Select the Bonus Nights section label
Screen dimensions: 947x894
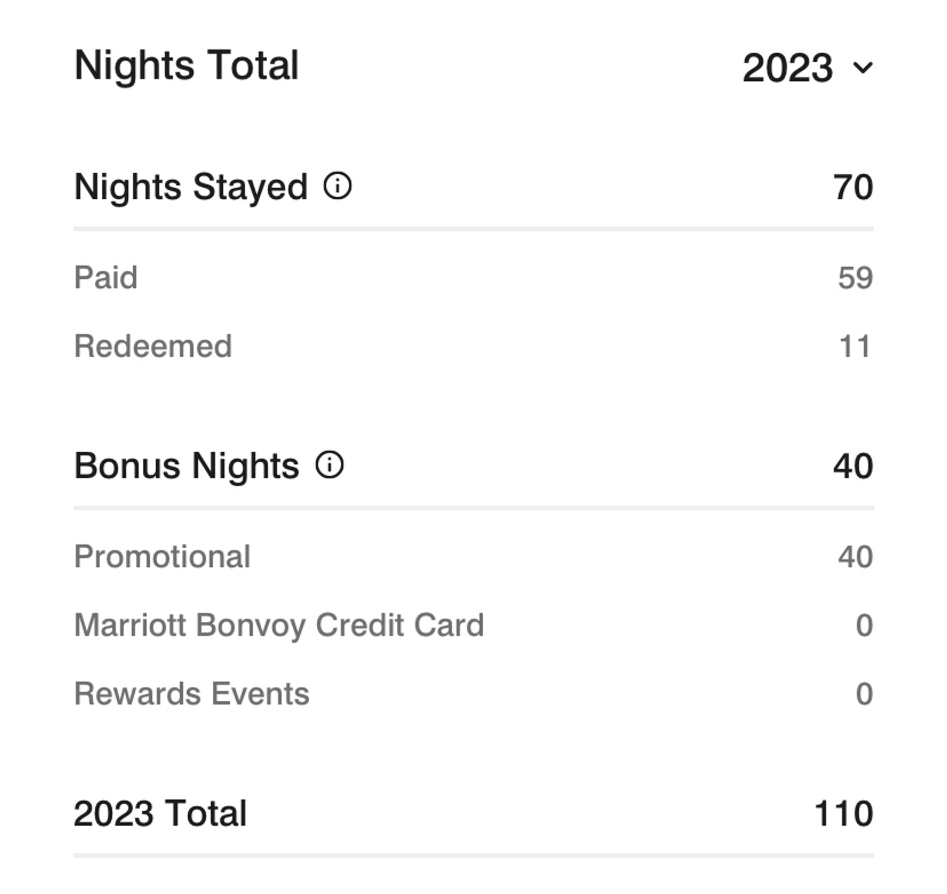[x=187, y=465]
